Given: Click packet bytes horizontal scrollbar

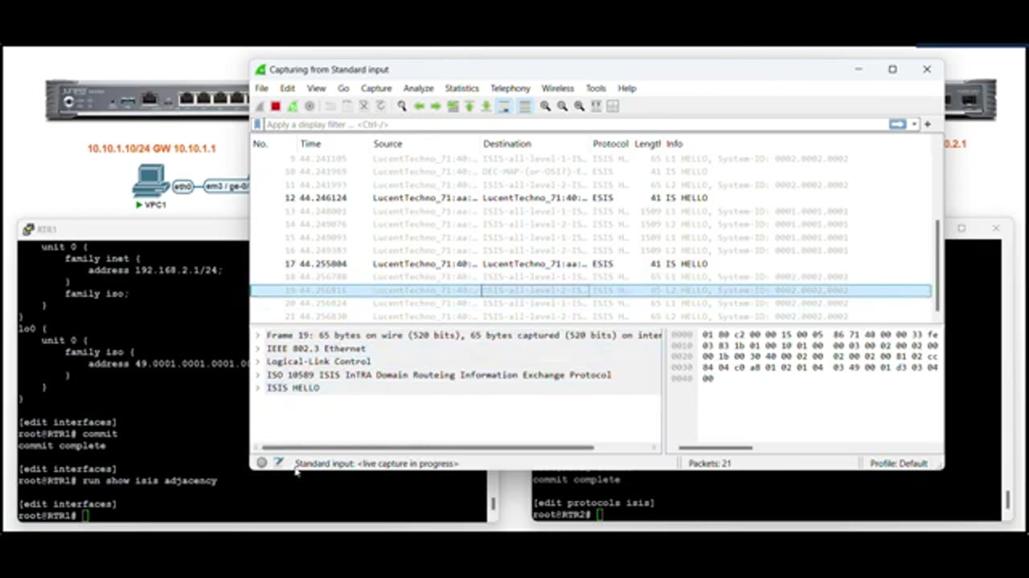Looking at the screenshot, I should 715,447.
